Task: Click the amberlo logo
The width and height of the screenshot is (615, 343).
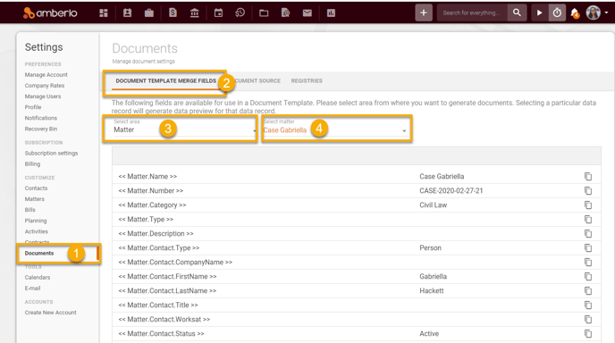Action: point(50,13)
